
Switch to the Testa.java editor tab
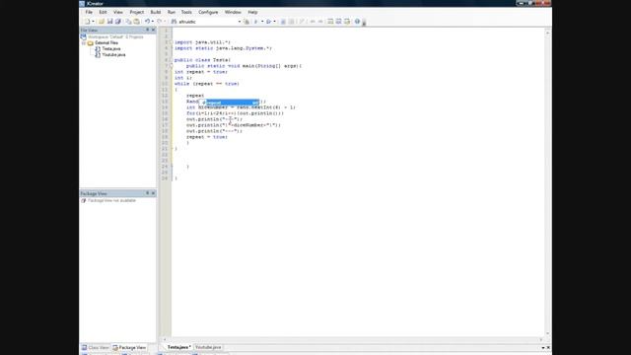[178, 347]
